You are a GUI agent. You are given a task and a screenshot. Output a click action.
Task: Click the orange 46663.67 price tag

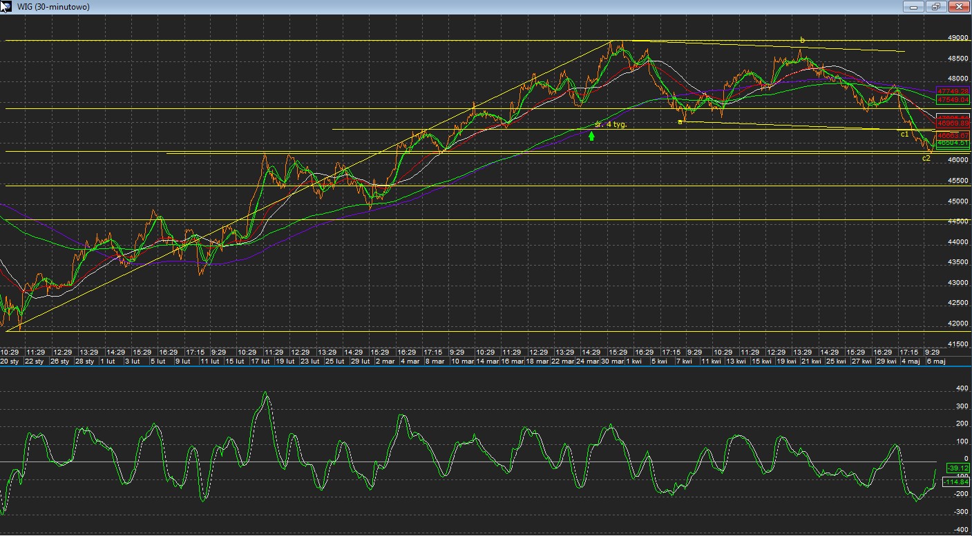953,135
